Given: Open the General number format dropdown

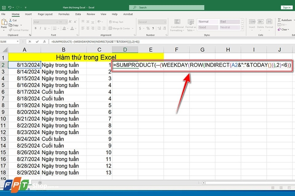Looking at the screenshot, I should [165, 22].
